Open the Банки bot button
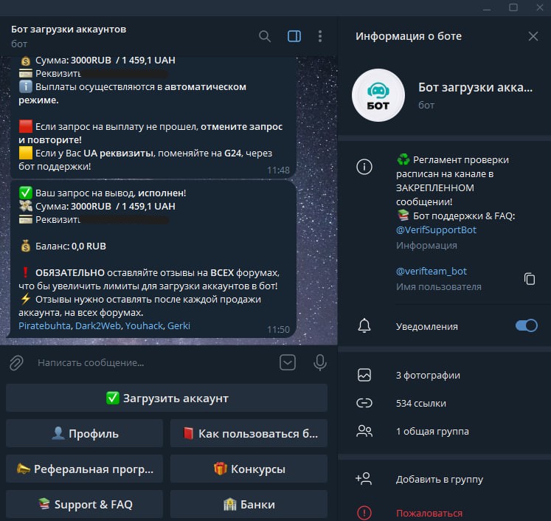 (249, 504)
